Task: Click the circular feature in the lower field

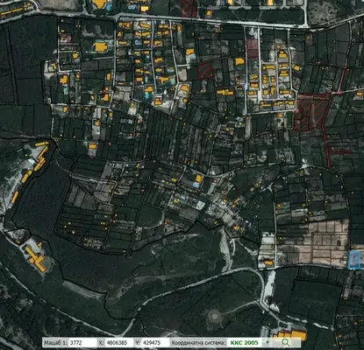Action: click(x=215, y=316)
